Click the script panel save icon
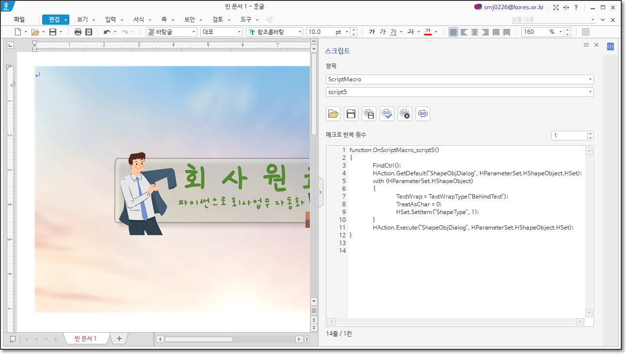Viewport: 626px width, 354px height. pos(351,114)
